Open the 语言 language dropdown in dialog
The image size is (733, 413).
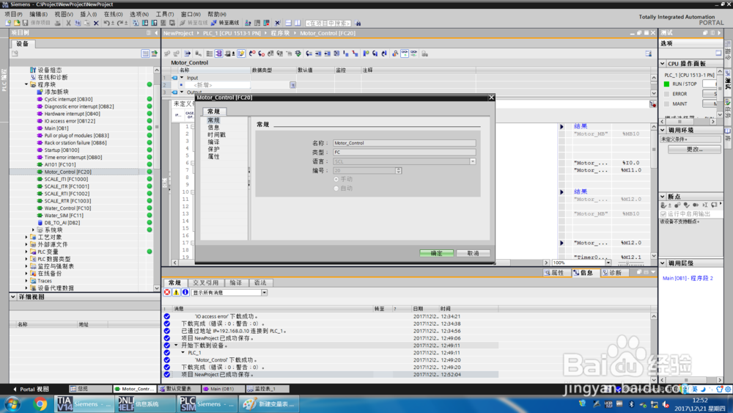[x=473, y=161]
